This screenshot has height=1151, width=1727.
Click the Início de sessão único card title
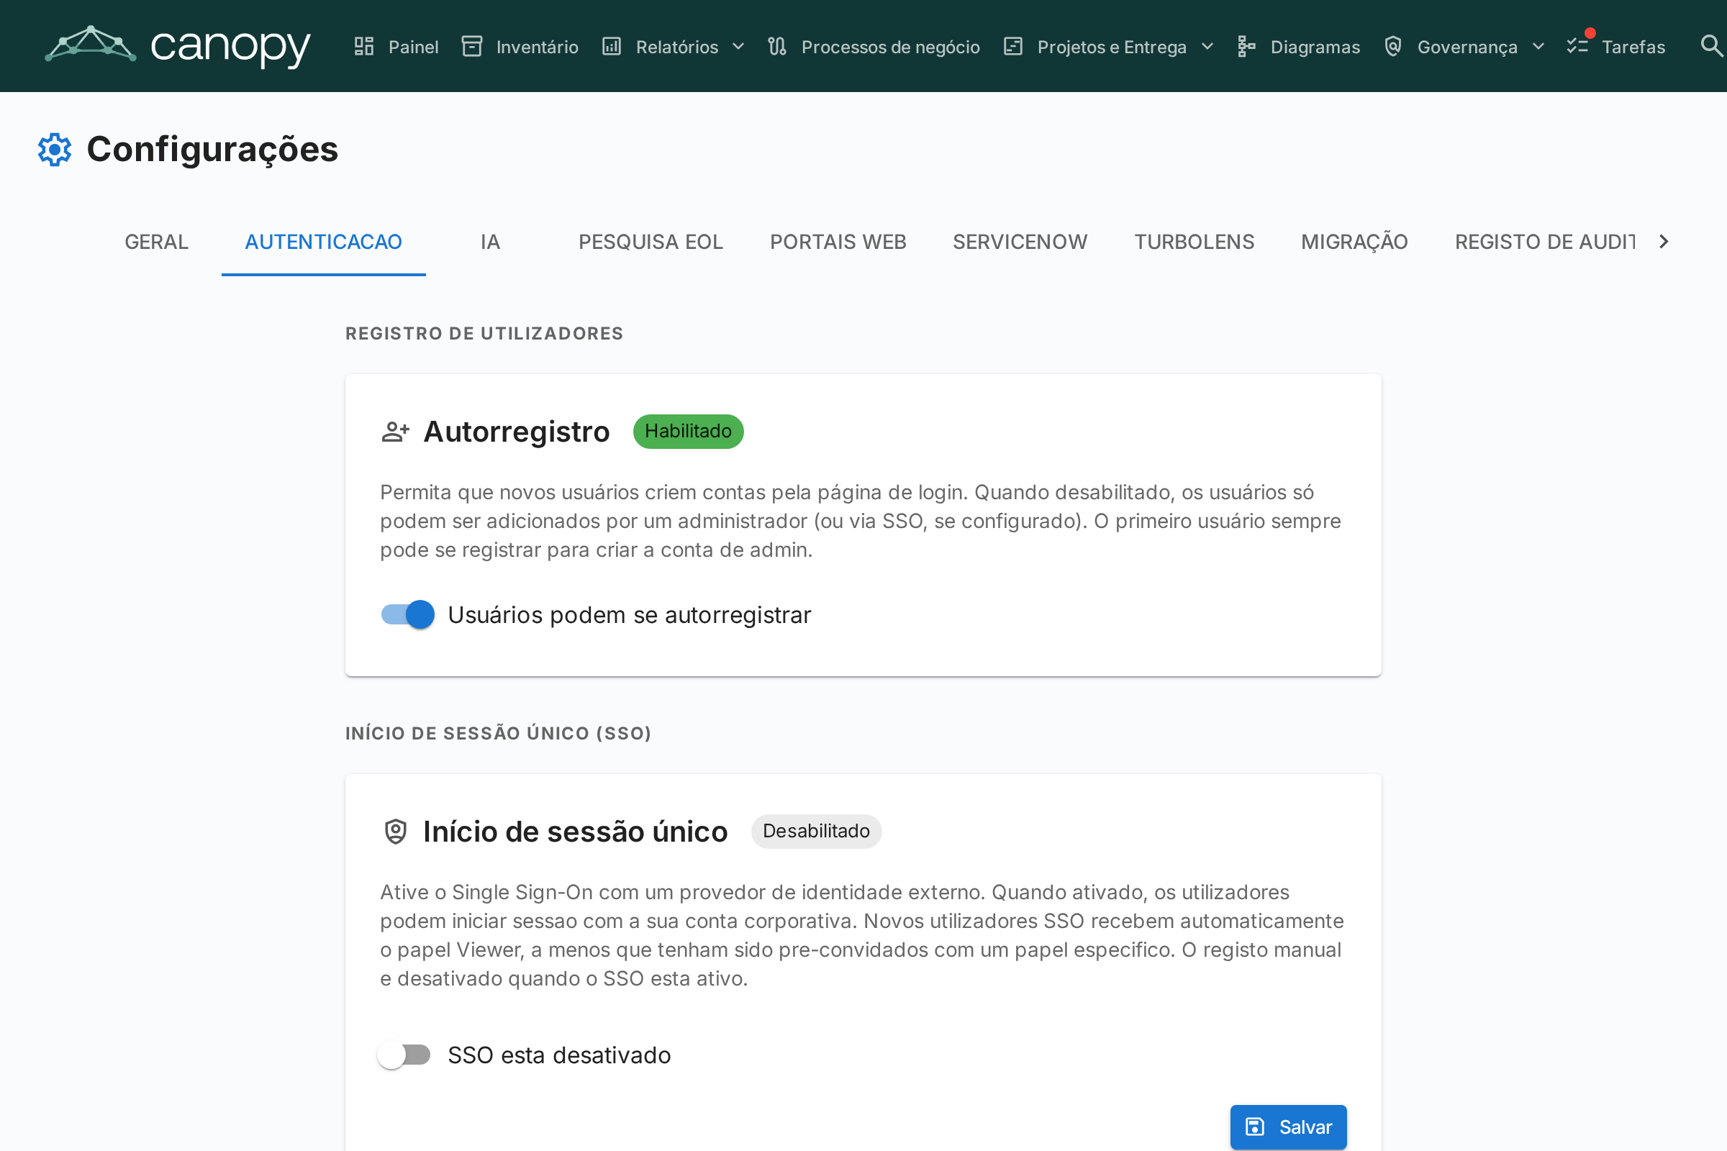(x=576, y=832)
